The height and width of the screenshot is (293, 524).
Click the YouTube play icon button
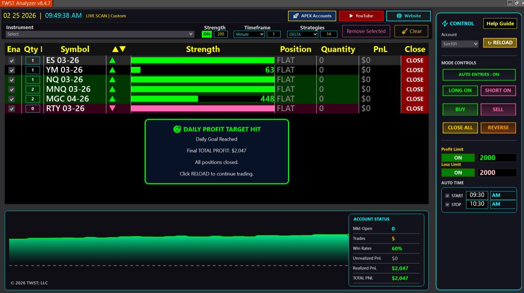coord(351,16)
